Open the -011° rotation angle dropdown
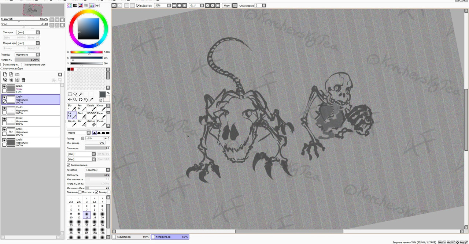Screen dimensions: 469x244 pyautogui.click(x=196, y=6)
